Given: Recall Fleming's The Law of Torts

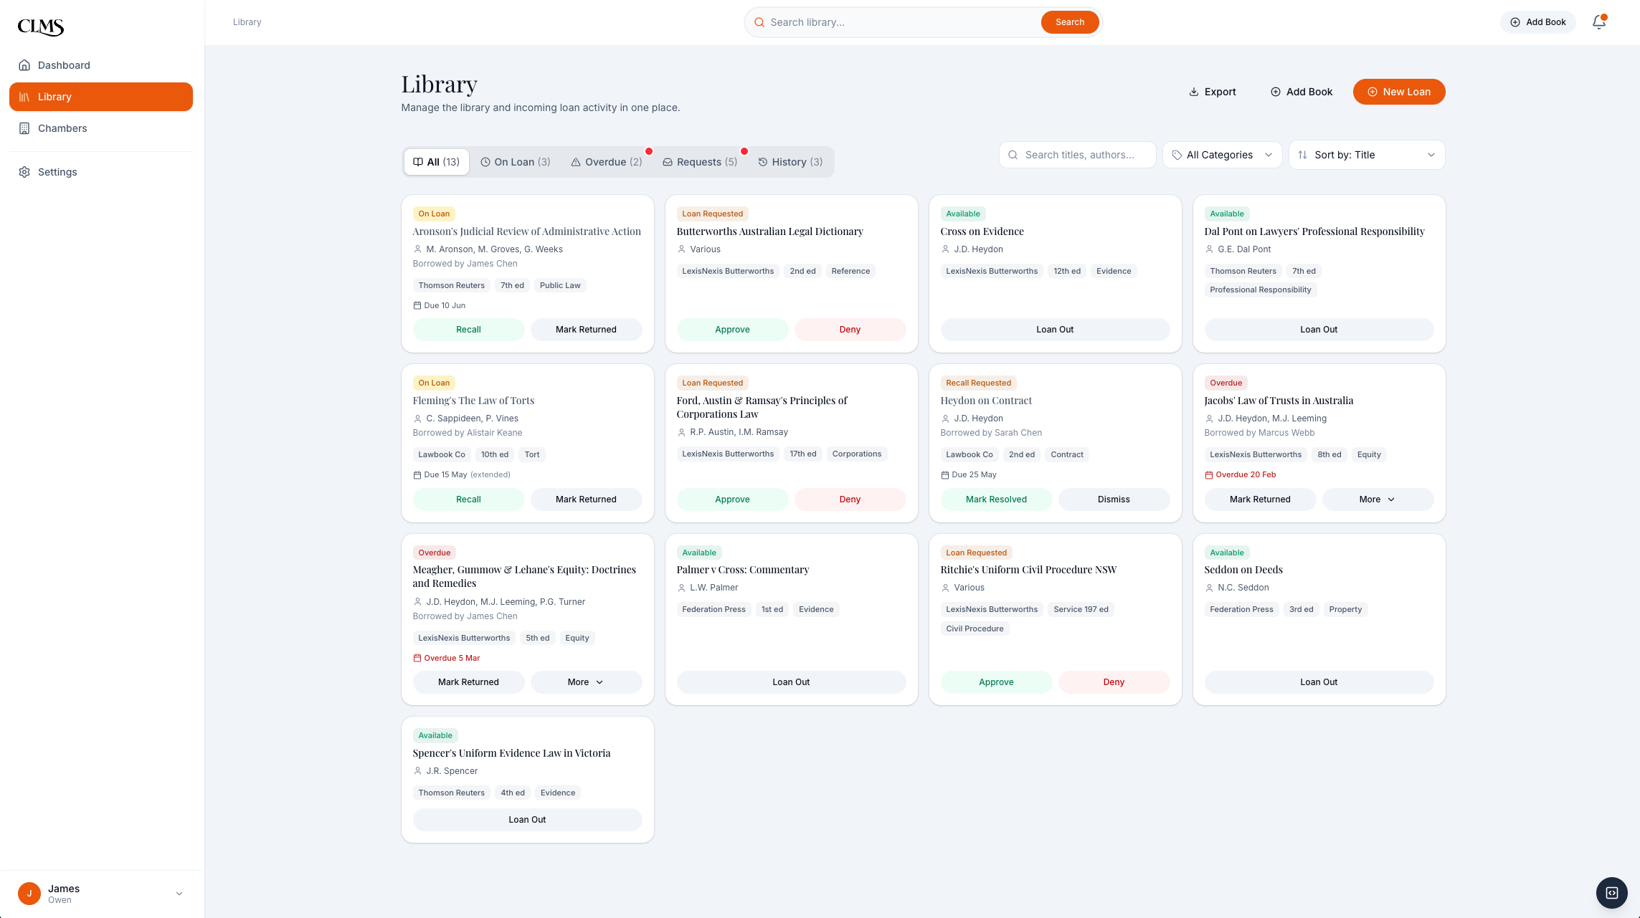Looking at the screenshot, I should click(x=468, y=499).
